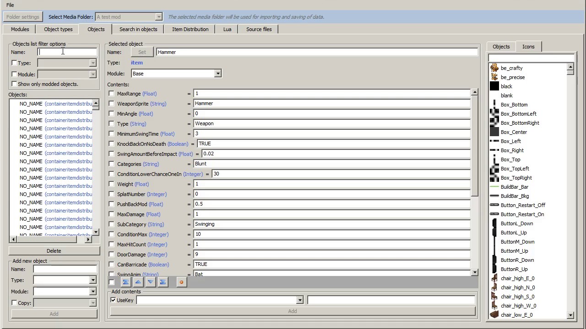Click the orange remove content button
Screen dimensions: 586x329
(x=181, y=282)
